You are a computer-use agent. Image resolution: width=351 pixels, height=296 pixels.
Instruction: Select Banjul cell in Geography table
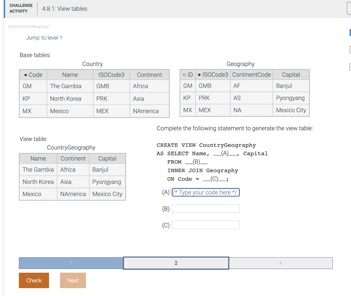[291, 86]
